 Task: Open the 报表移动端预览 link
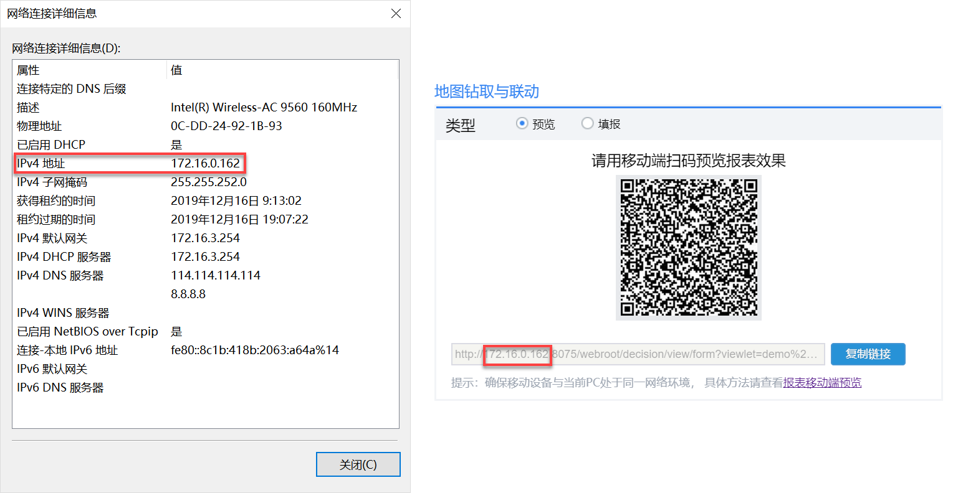[x=822, y=382]
